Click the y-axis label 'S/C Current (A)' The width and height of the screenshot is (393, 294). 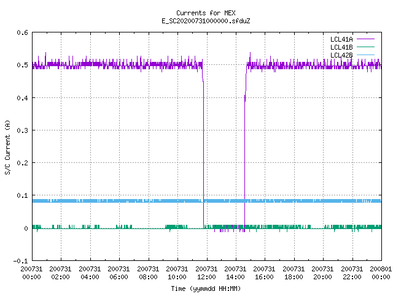(x=8, y=147)
